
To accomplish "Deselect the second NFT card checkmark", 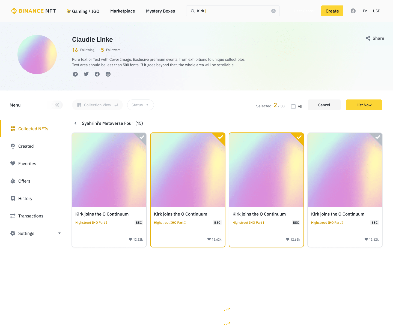I will pos(221,137).
